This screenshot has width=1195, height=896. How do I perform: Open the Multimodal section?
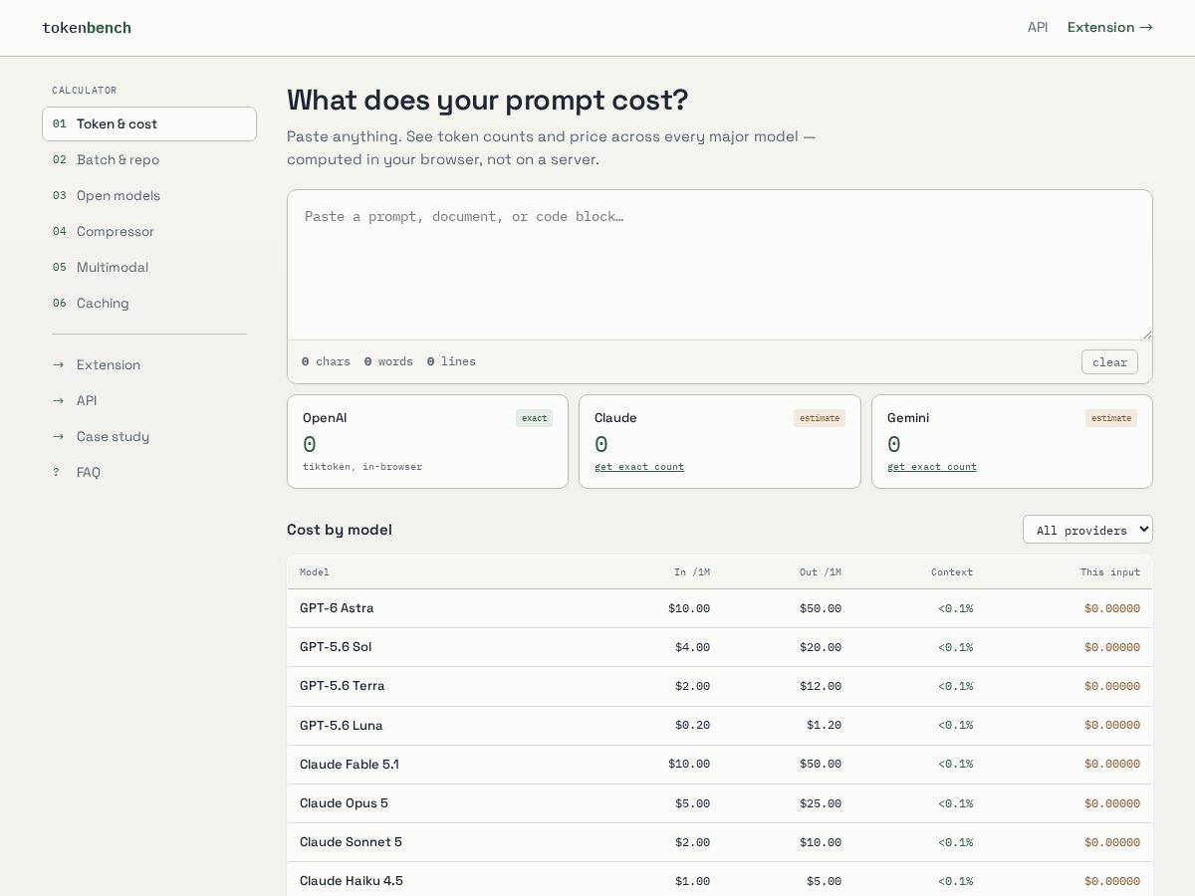point(149,268)
